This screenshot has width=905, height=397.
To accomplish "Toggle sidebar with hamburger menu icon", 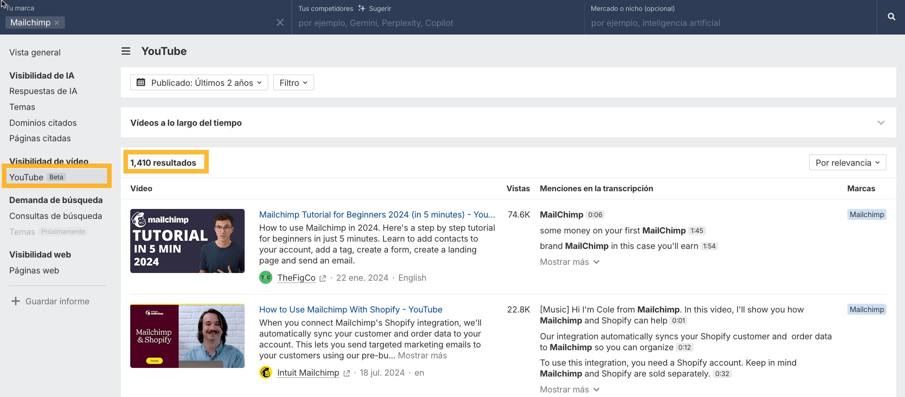I will tap(126, 51).
